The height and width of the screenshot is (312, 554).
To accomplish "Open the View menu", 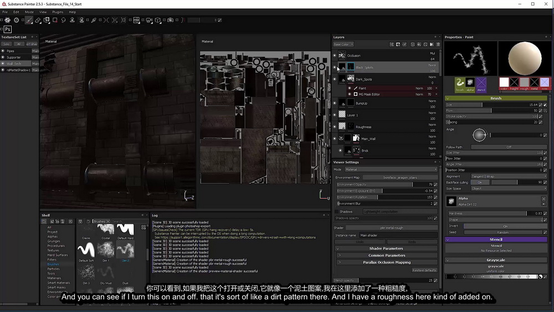I will pyautogui.click(x=43, y=12).
